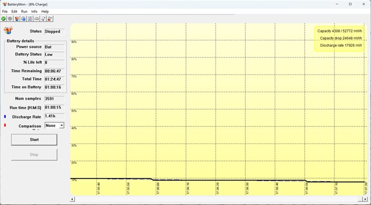Click the 17:35:48 time label on chart
The width and height of the screenshot is (371, 205).
[99, 188]
